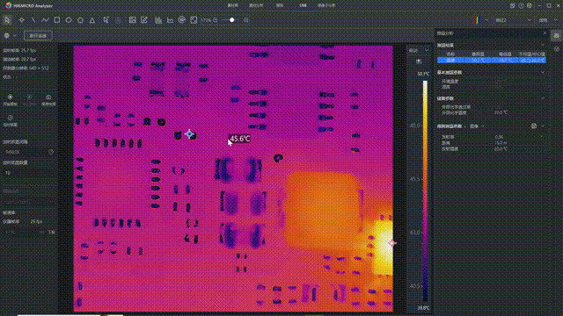Close the measurement analysis panel
The image size is (563, 316).
545,33
